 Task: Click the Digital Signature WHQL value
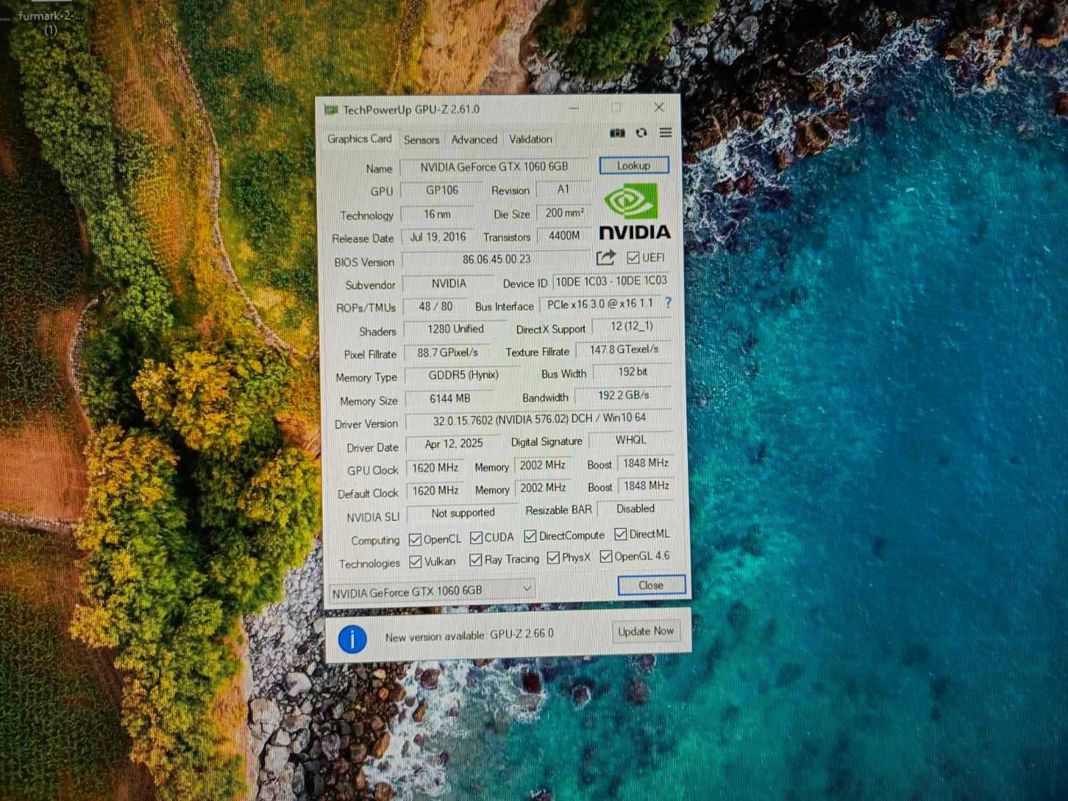[x=631, y=440]
